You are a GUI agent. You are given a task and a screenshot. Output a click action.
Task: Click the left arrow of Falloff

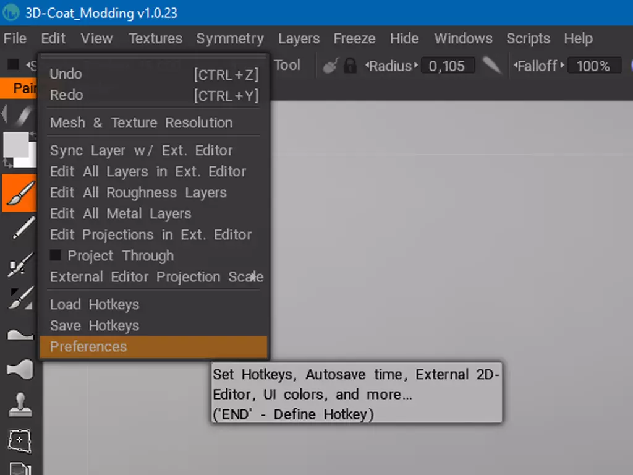(516, 64)
